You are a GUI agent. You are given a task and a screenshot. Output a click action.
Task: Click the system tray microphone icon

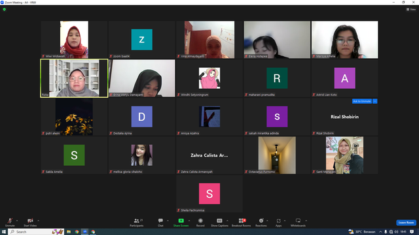coord(386,232)
